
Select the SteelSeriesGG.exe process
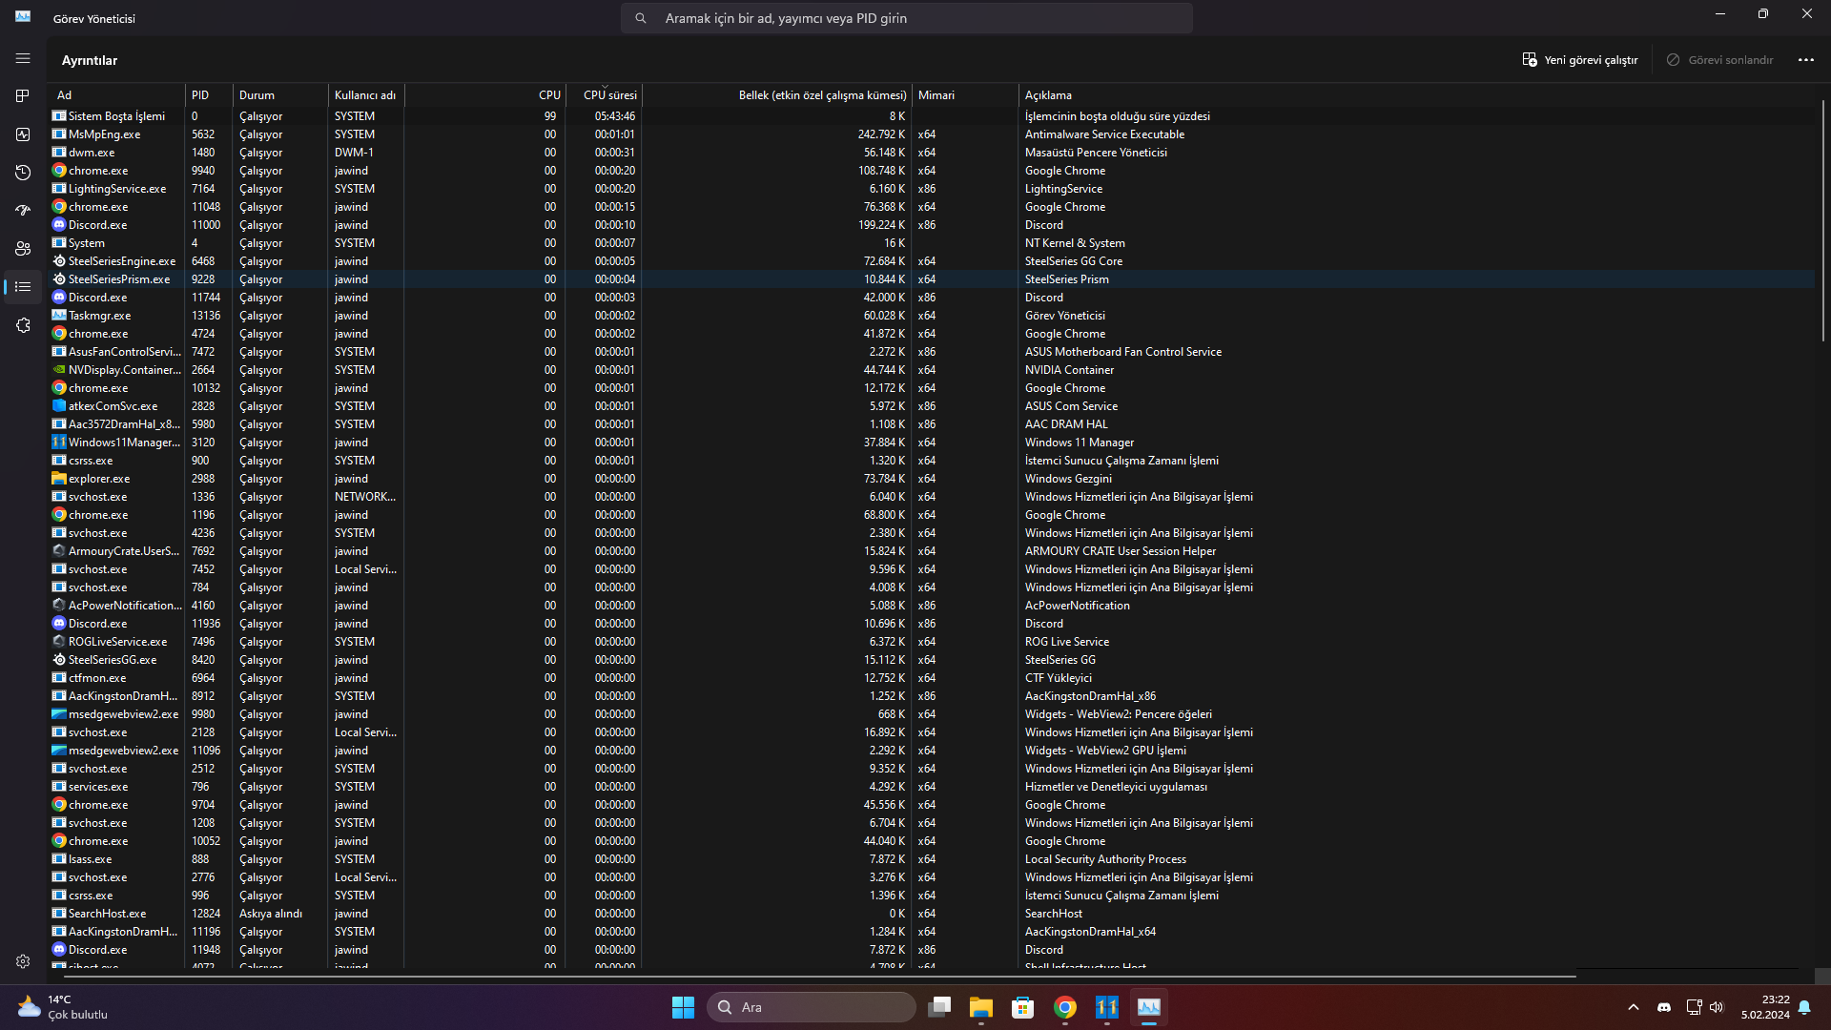click(931, 660)
